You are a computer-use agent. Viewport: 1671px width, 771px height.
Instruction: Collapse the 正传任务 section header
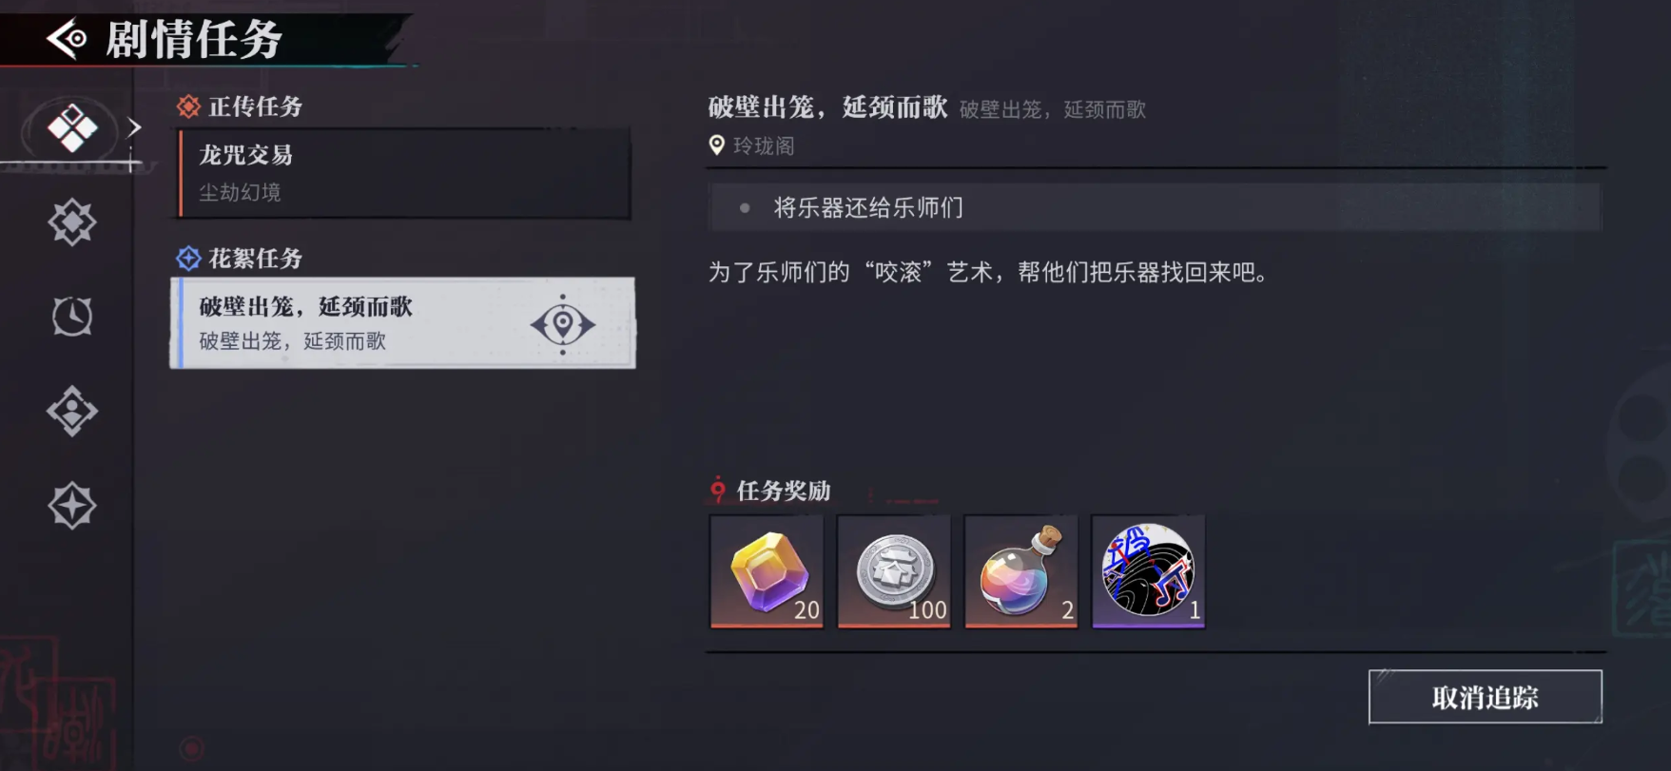(x=240, y=106)
